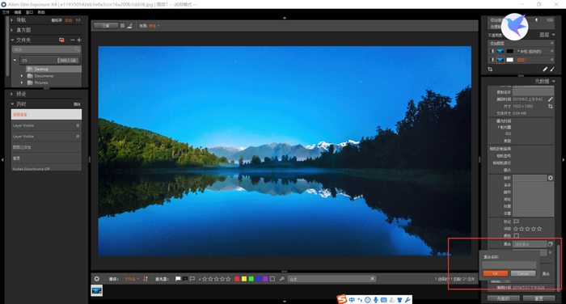Viewport: 566px width, 304px height.
Task: Click the metadata key icon beside search field
Action: tap(282, 279)
